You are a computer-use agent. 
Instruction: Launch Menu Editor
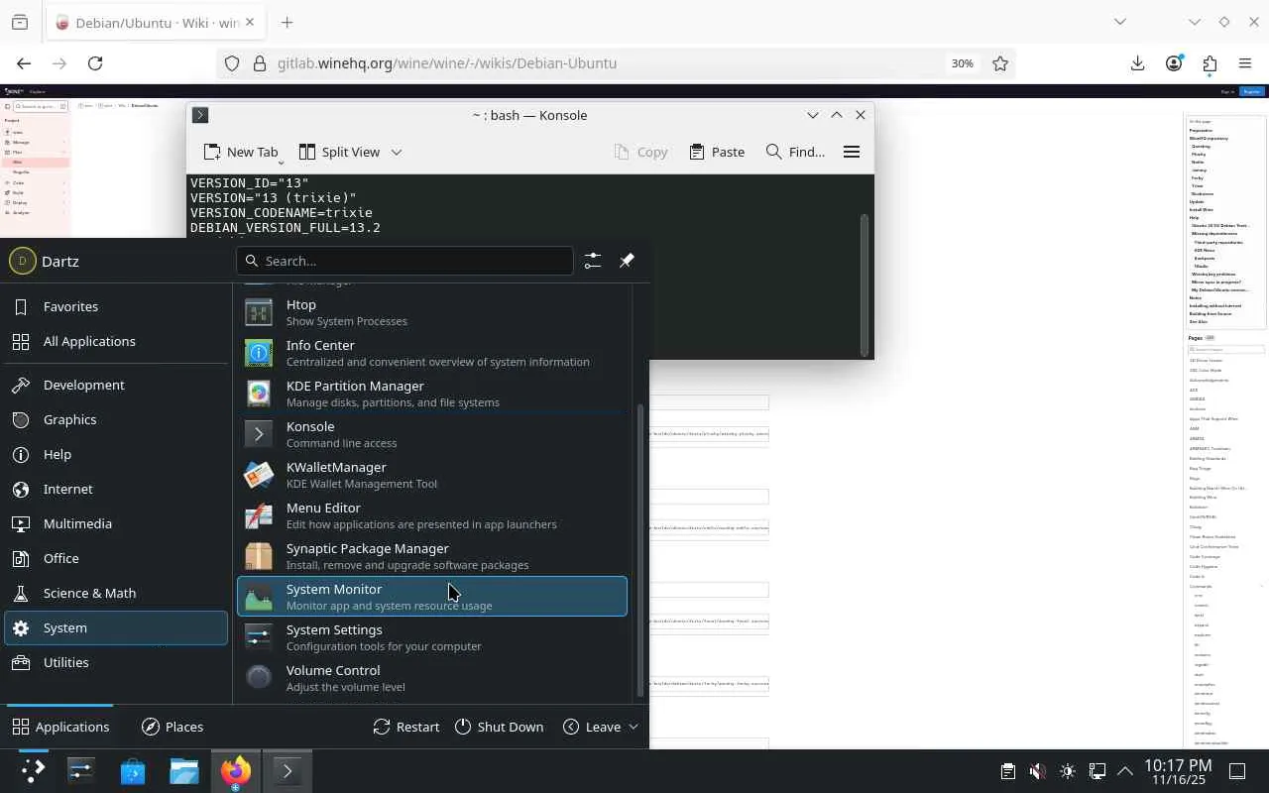(x=432, y=515)
